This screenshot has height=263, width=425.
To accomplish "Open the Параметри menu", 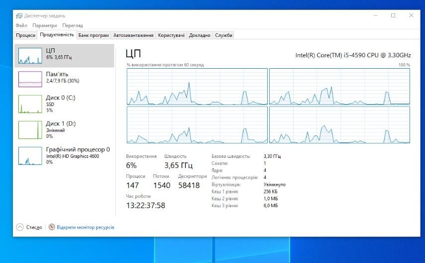I will 45,25.
